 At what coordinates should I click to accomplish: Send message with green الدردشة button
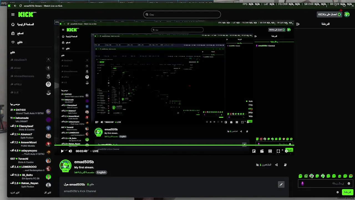tap(348, 192)
